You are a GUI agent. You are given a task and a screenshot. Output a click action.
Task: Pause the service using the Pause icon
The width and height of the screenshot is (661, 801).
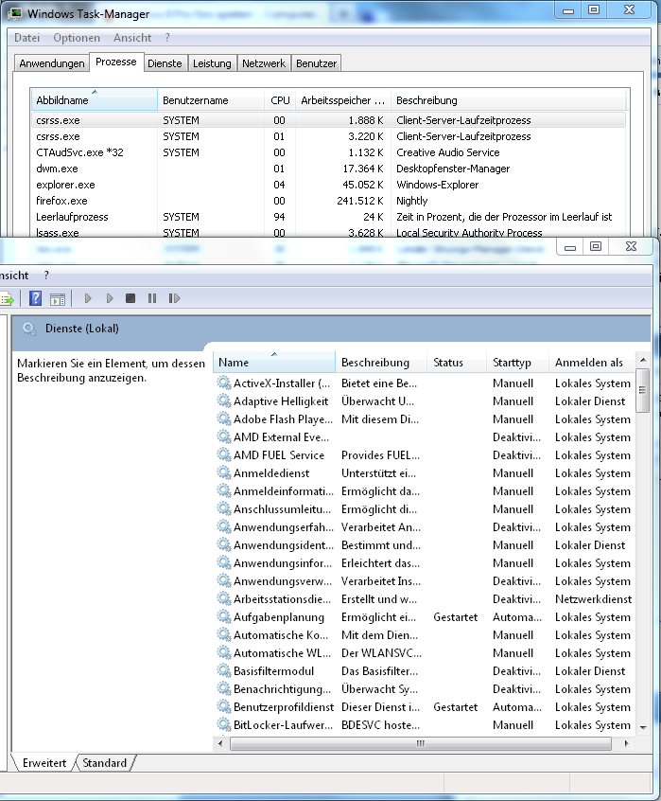[x=152, y=298]
